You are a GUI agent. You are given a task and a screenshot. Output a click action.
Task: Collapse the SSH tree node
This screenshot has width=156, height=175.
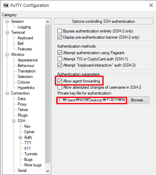point(14,121)
